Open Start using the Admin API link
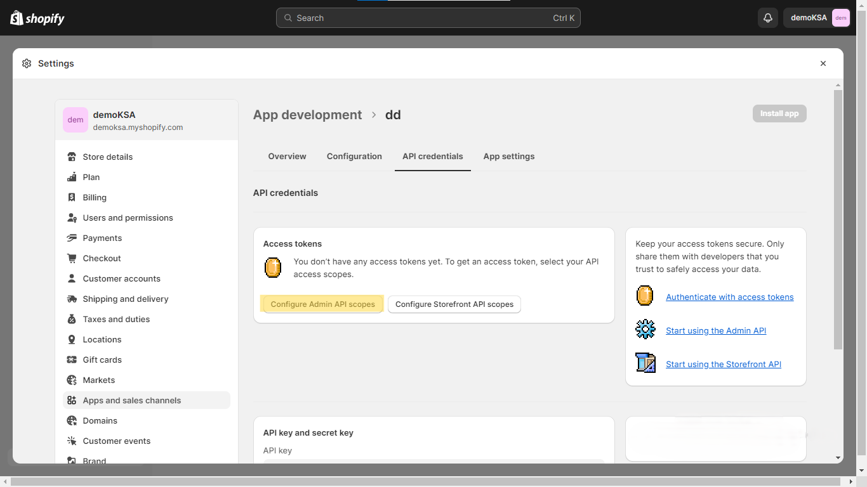The width and height of the screenshot is (867, 487). [x=715, y=330]
